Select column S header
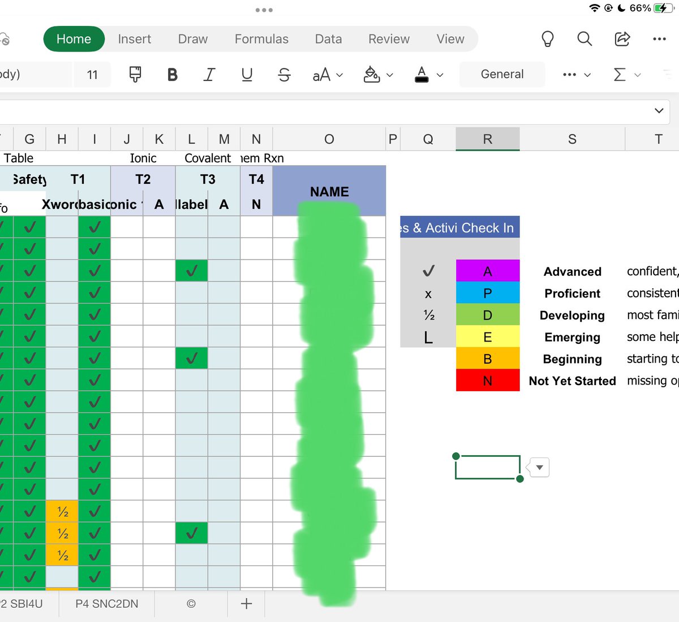679x622 pixels. tap(572, 139)
